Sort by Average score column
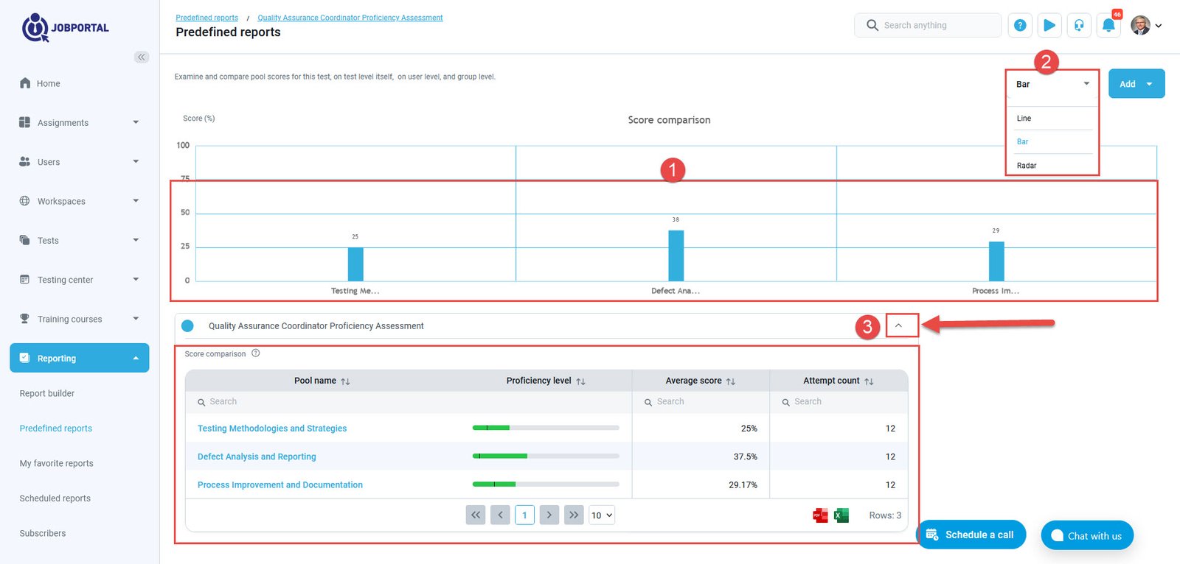The image size is (1180, 564). click(x=731, y=381)
